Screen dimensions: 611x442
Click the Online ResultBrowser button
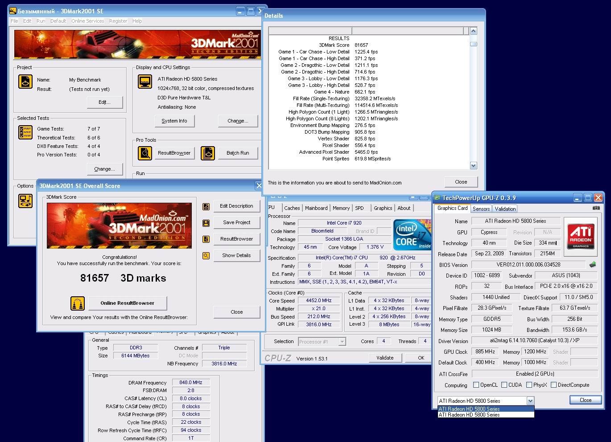pyautogui.click(x=127, y=303)
